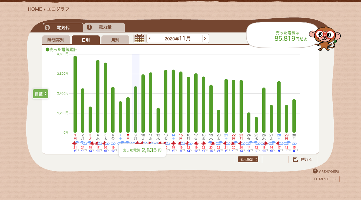Viewport: 361px width, 200px height.
Task: Click the bar for day 22
Action: click(x=234, y=106)
